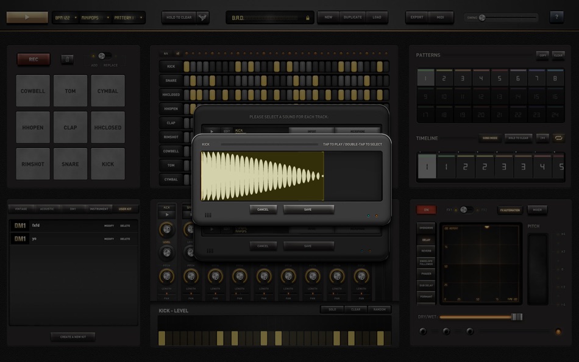This screenshot has height=362, width=579.
Task: Click the loop icon in the Timeline panel
Action: pyautogui.click(x=558, y=138)
